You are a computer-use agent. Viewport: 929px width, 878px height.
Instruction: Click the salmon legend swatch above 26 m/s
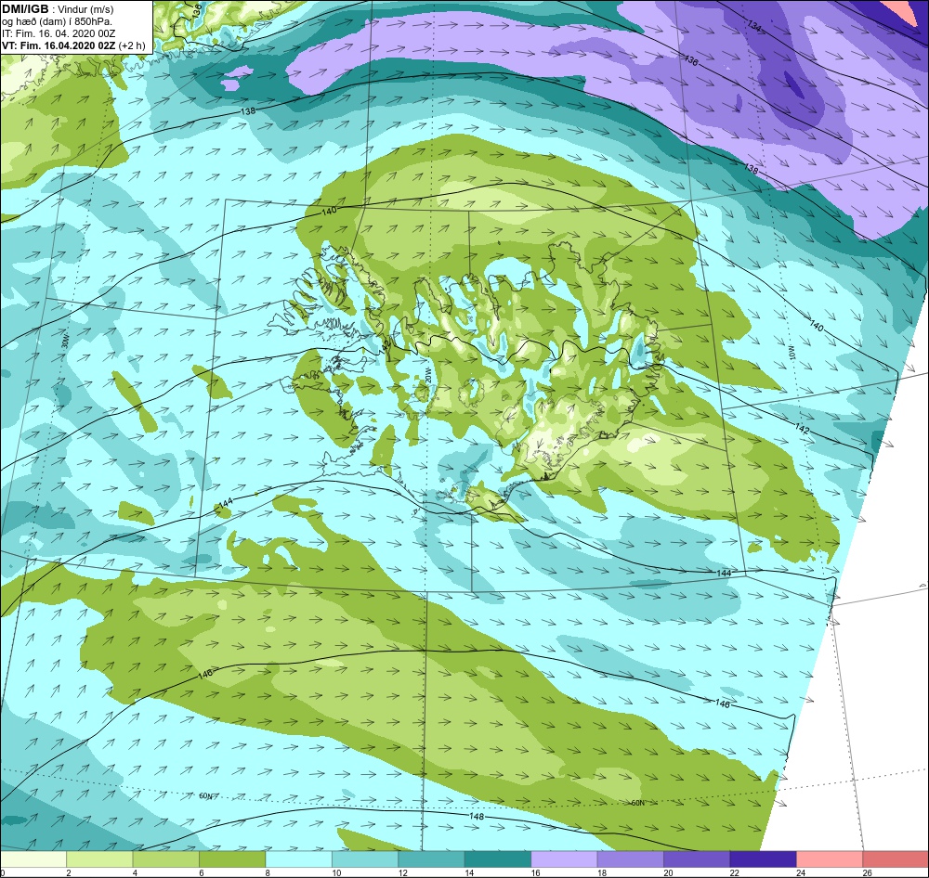(896, 859)
